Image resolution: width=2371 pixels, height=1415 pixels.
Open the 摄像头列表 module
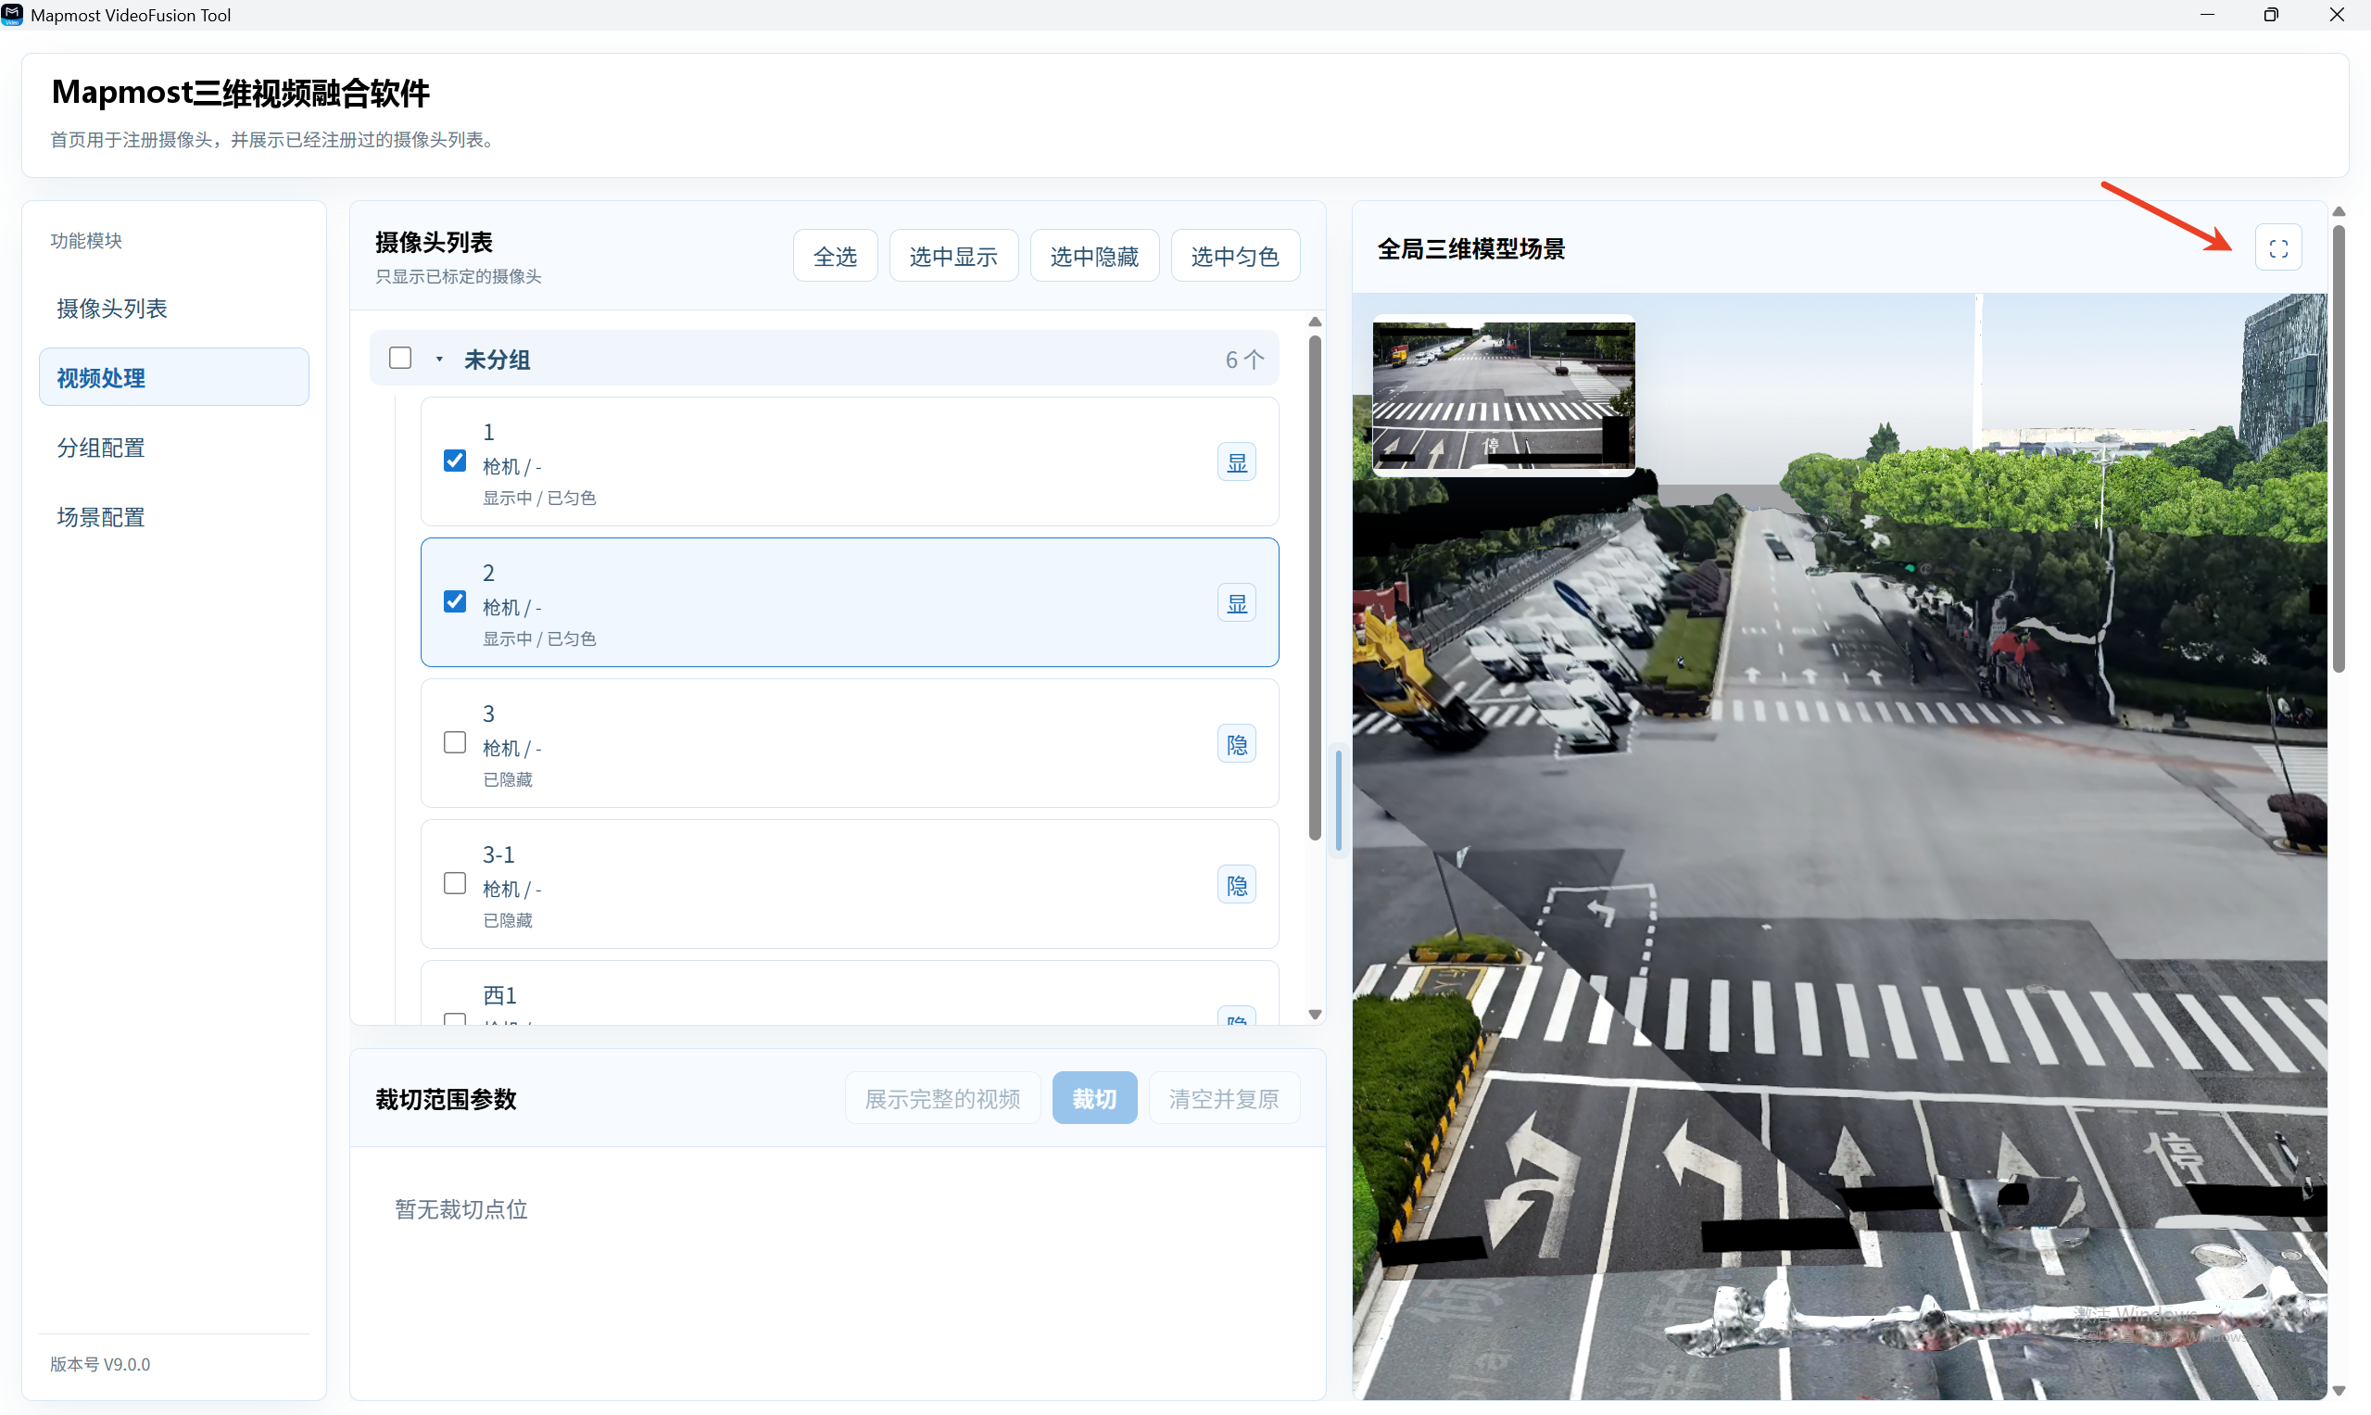(174, 309)
